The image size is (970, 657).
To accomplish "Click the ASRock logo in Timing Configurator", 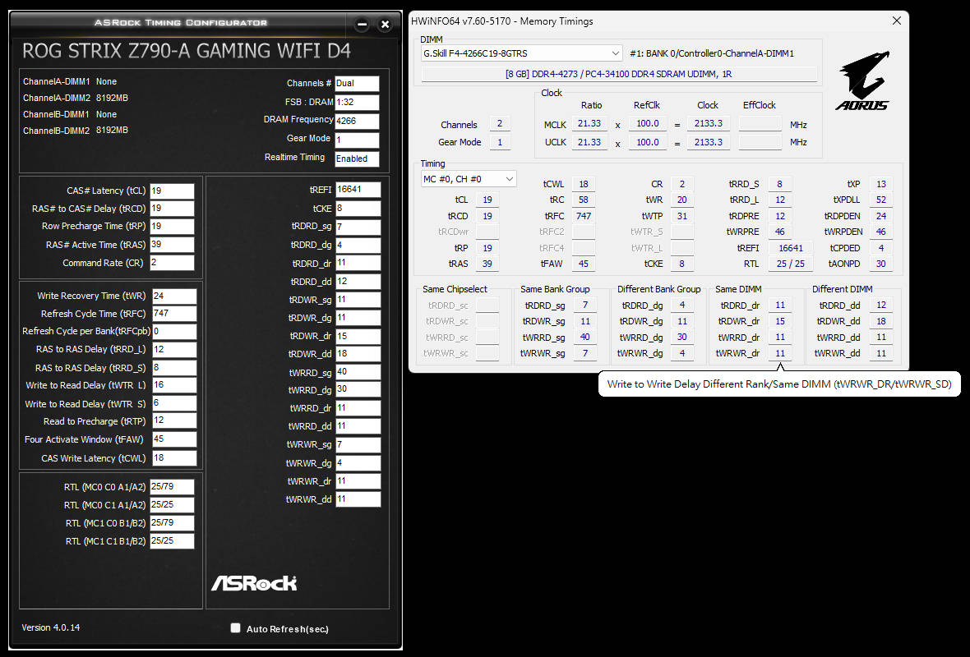I will coord(254,583).
